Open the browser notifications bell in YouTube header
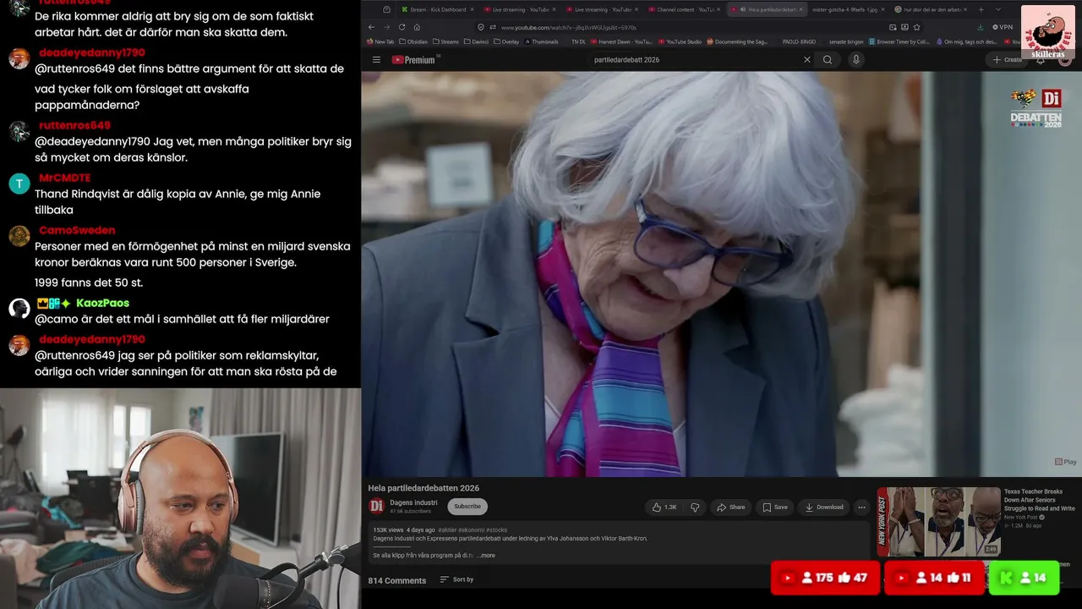Screen dimensions: 1082x609 (x=1040, y=60)
